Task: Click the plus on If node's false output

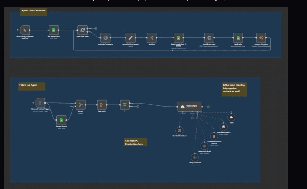Action: (x=138, y=107)
